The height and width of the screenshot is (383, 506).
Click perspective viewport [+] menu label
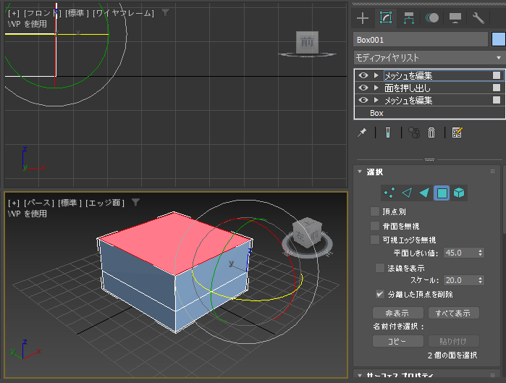pyautogui.click(x=14, y=203)
